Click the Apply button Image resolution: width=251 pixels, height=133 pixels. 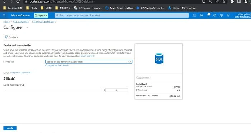(10, 128)
